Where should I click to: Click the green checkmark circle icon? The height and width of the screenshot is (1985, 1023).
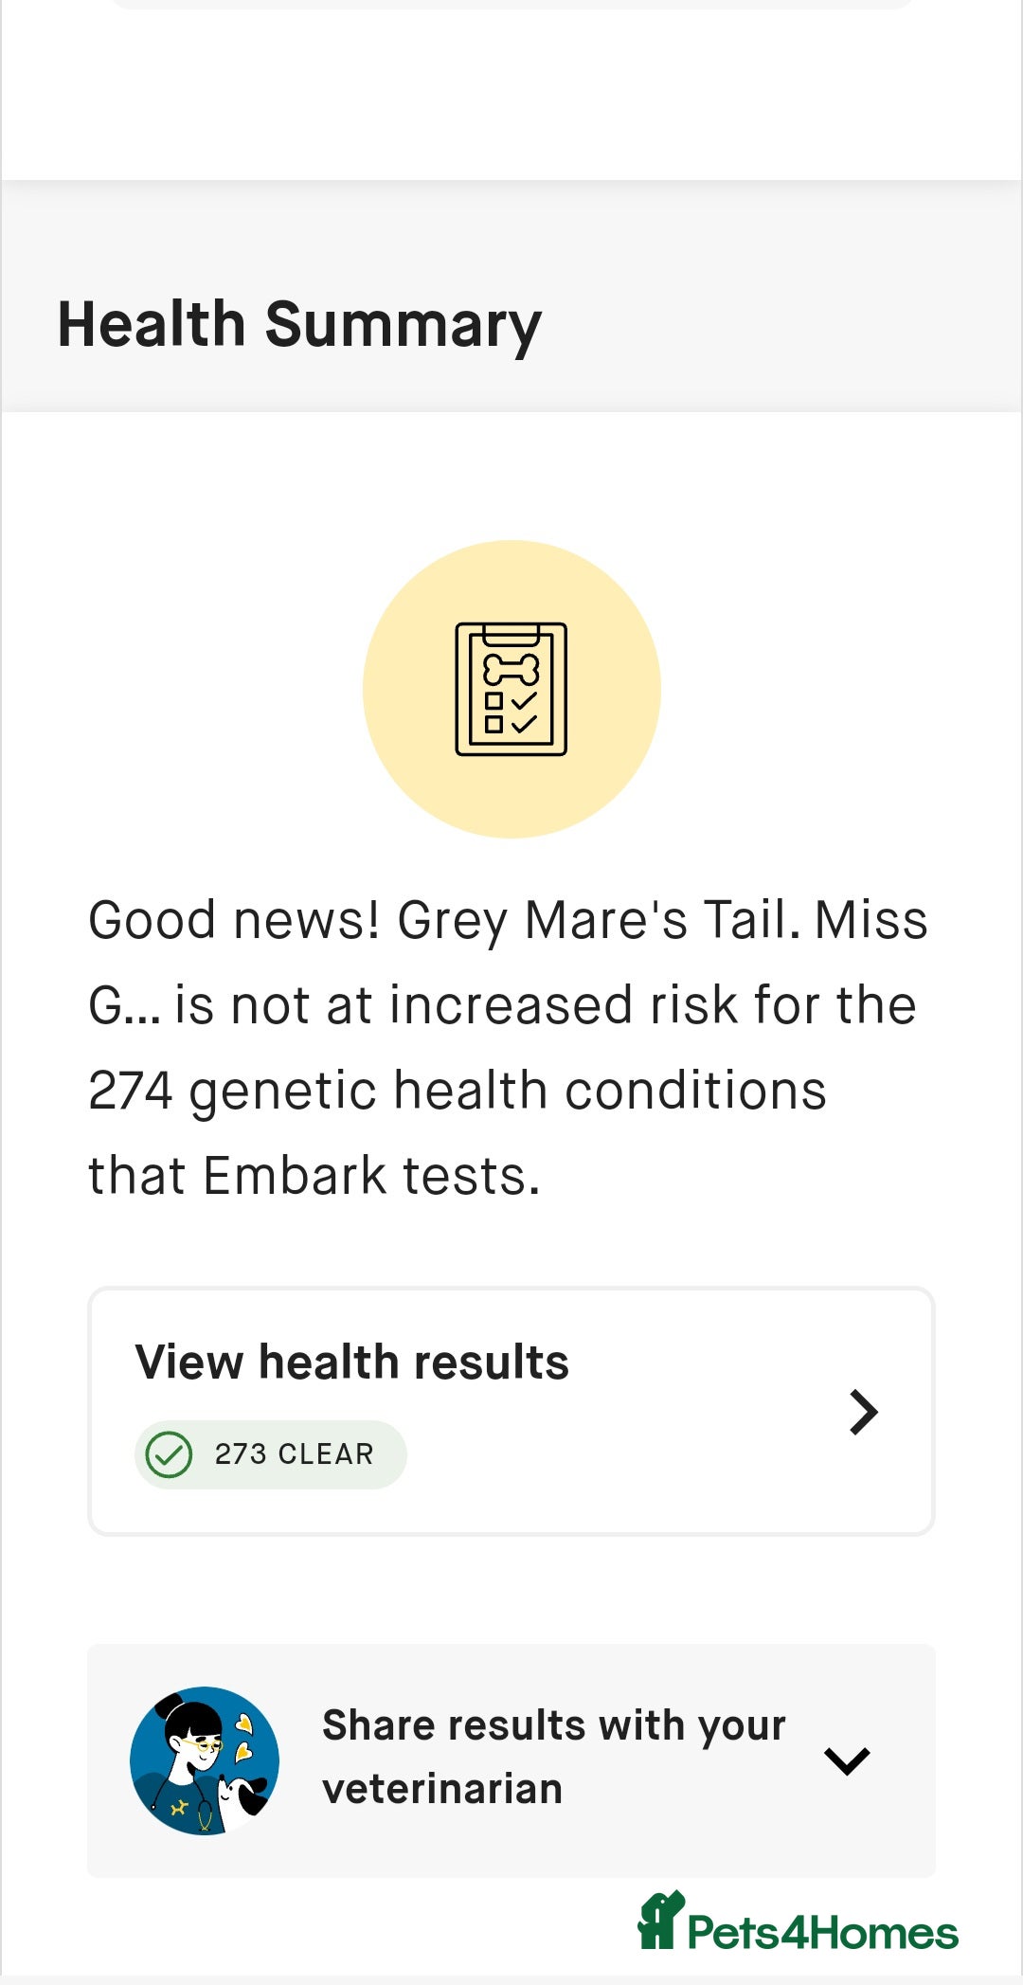click(170, 1454)
